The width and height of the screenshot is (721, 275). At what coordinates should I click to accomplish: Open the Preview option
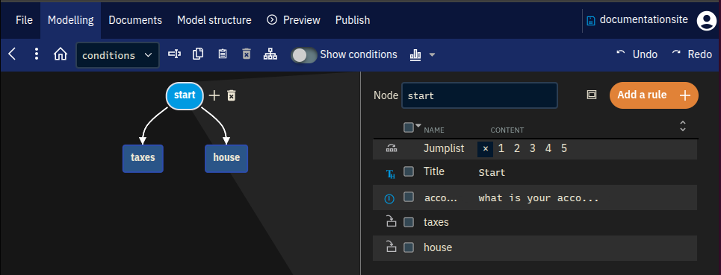[294, 20]
